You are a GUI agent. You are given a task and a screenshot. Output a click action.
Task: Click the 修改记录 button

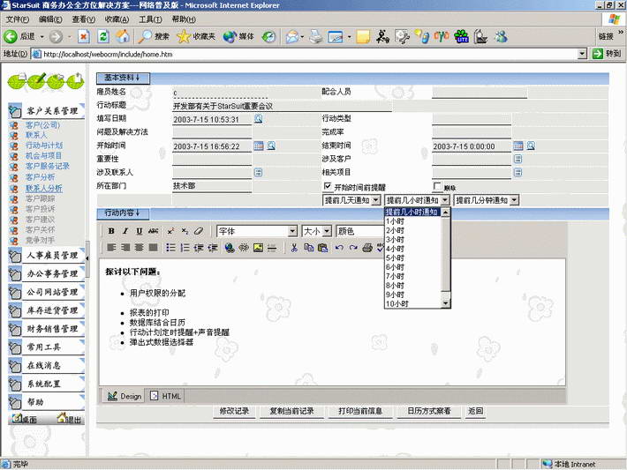[x=234, y=411]
